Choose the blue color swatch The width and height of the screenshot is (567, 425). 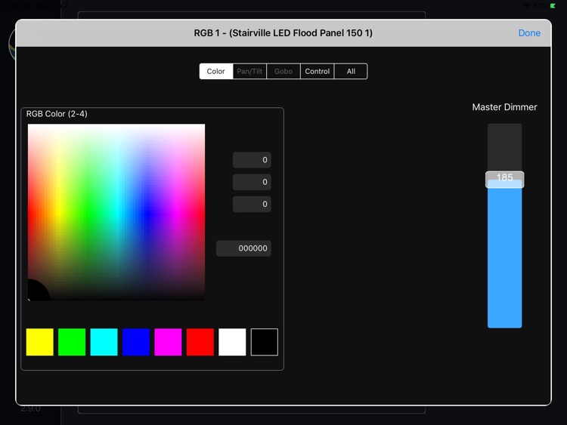(136, 342)
